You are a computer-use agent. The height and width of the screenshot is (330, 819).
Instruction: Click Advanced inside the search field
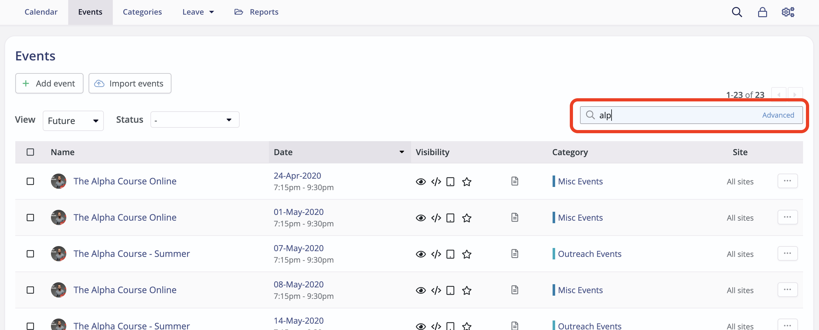(x=778, y=115)
